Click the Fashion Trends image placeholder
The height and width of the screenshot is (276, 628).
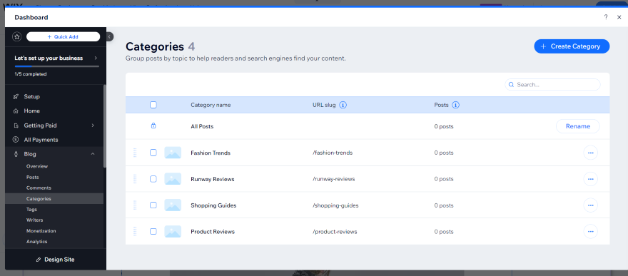coord(173,153)
